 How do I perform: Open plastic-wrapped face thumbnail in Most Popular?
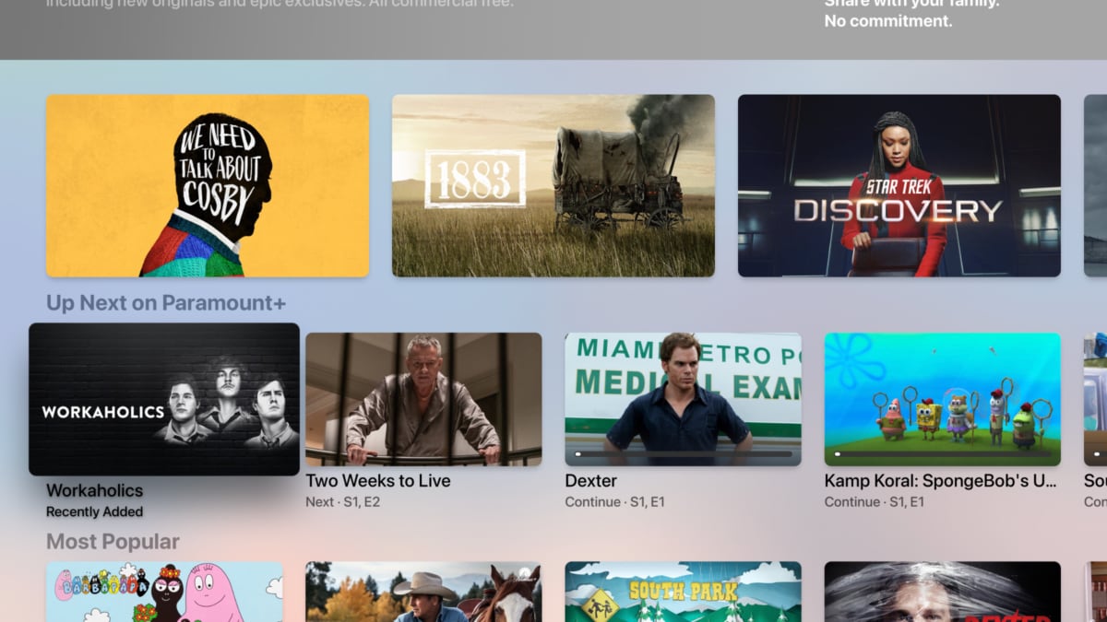pos(943,593)
